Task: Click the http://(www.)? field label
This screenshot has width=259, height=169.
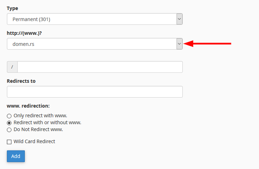Action: point(24,33)
